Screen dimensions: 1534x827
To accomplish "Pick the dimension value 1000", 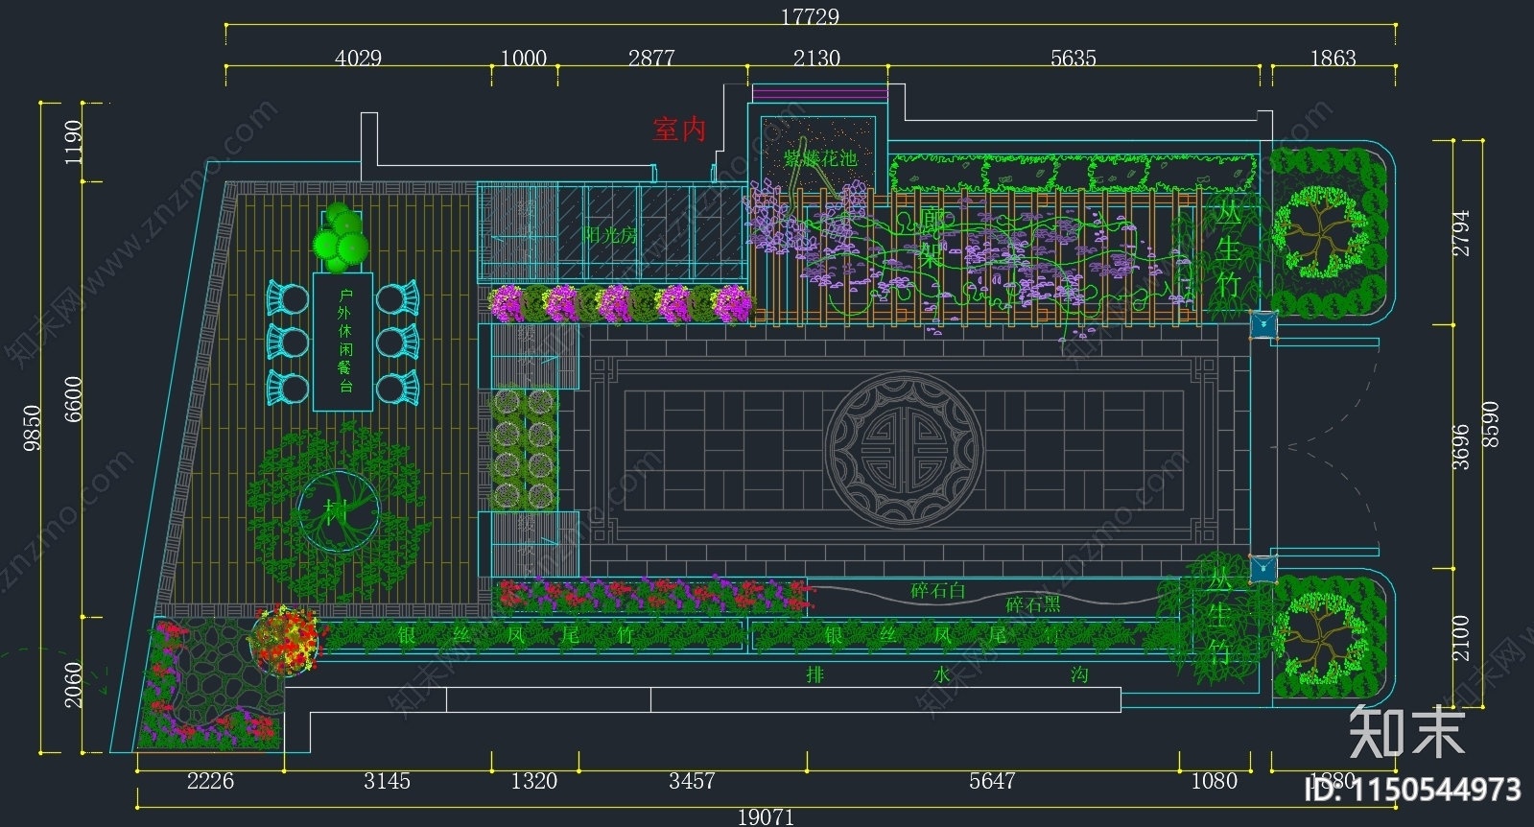I will [524, 58].
